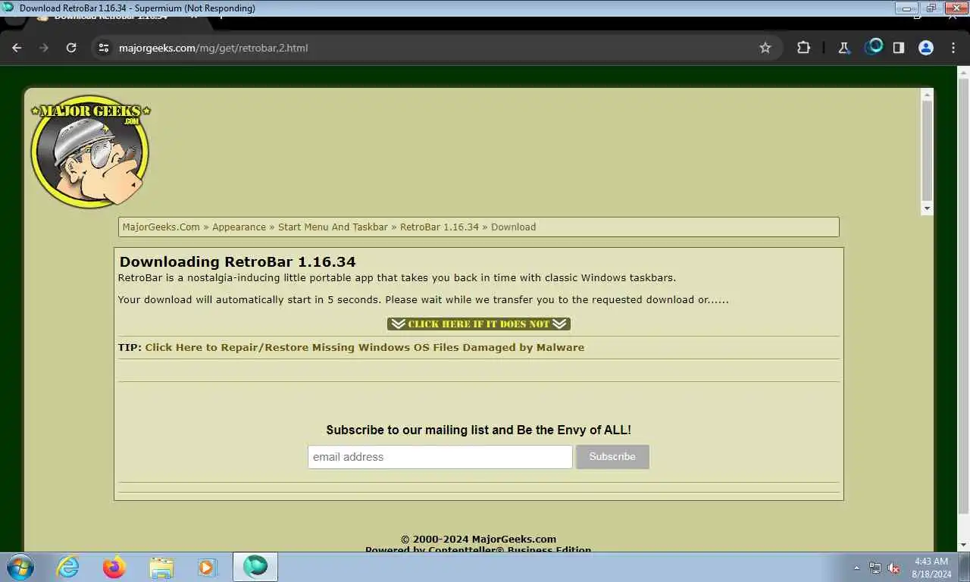
Task: Open the browser three-dot menu
Action: (953, 48)
